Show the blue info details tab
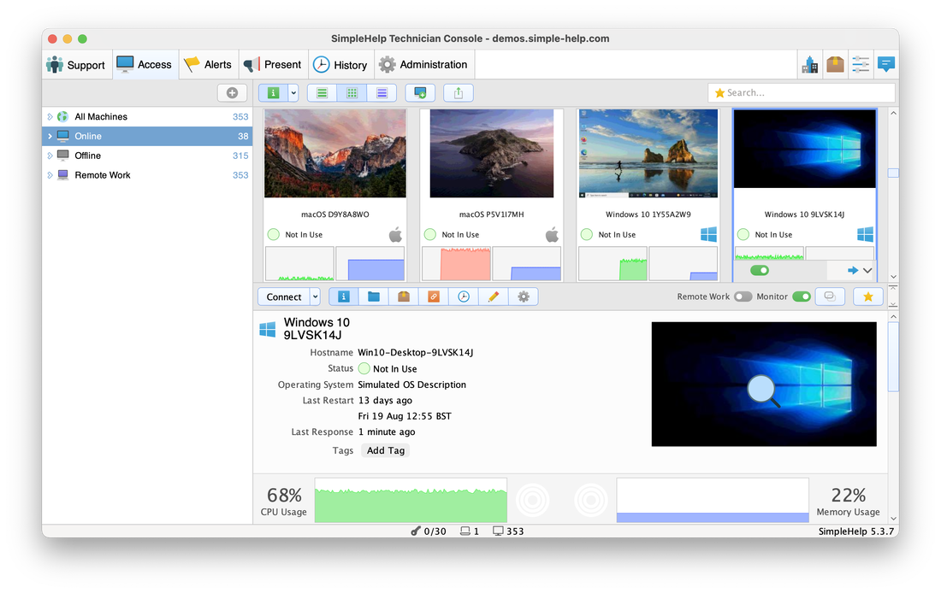The image size is (941, 593). [x=344, y=296]
